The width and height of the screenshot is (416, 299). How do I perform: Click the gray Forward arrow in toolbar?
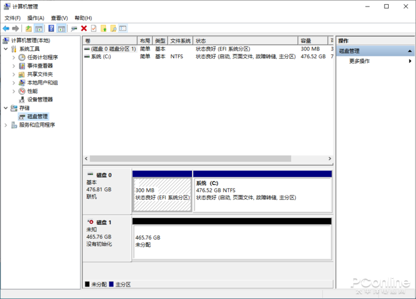click(x=15, y=29)
